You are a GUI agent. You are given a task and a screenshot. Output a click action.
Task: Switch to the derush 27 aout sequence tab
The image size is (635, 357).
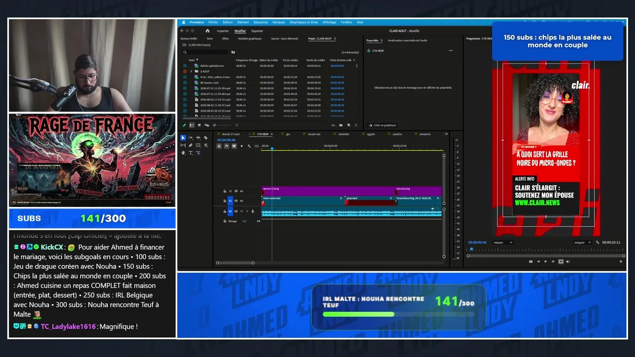click(231, 134)
